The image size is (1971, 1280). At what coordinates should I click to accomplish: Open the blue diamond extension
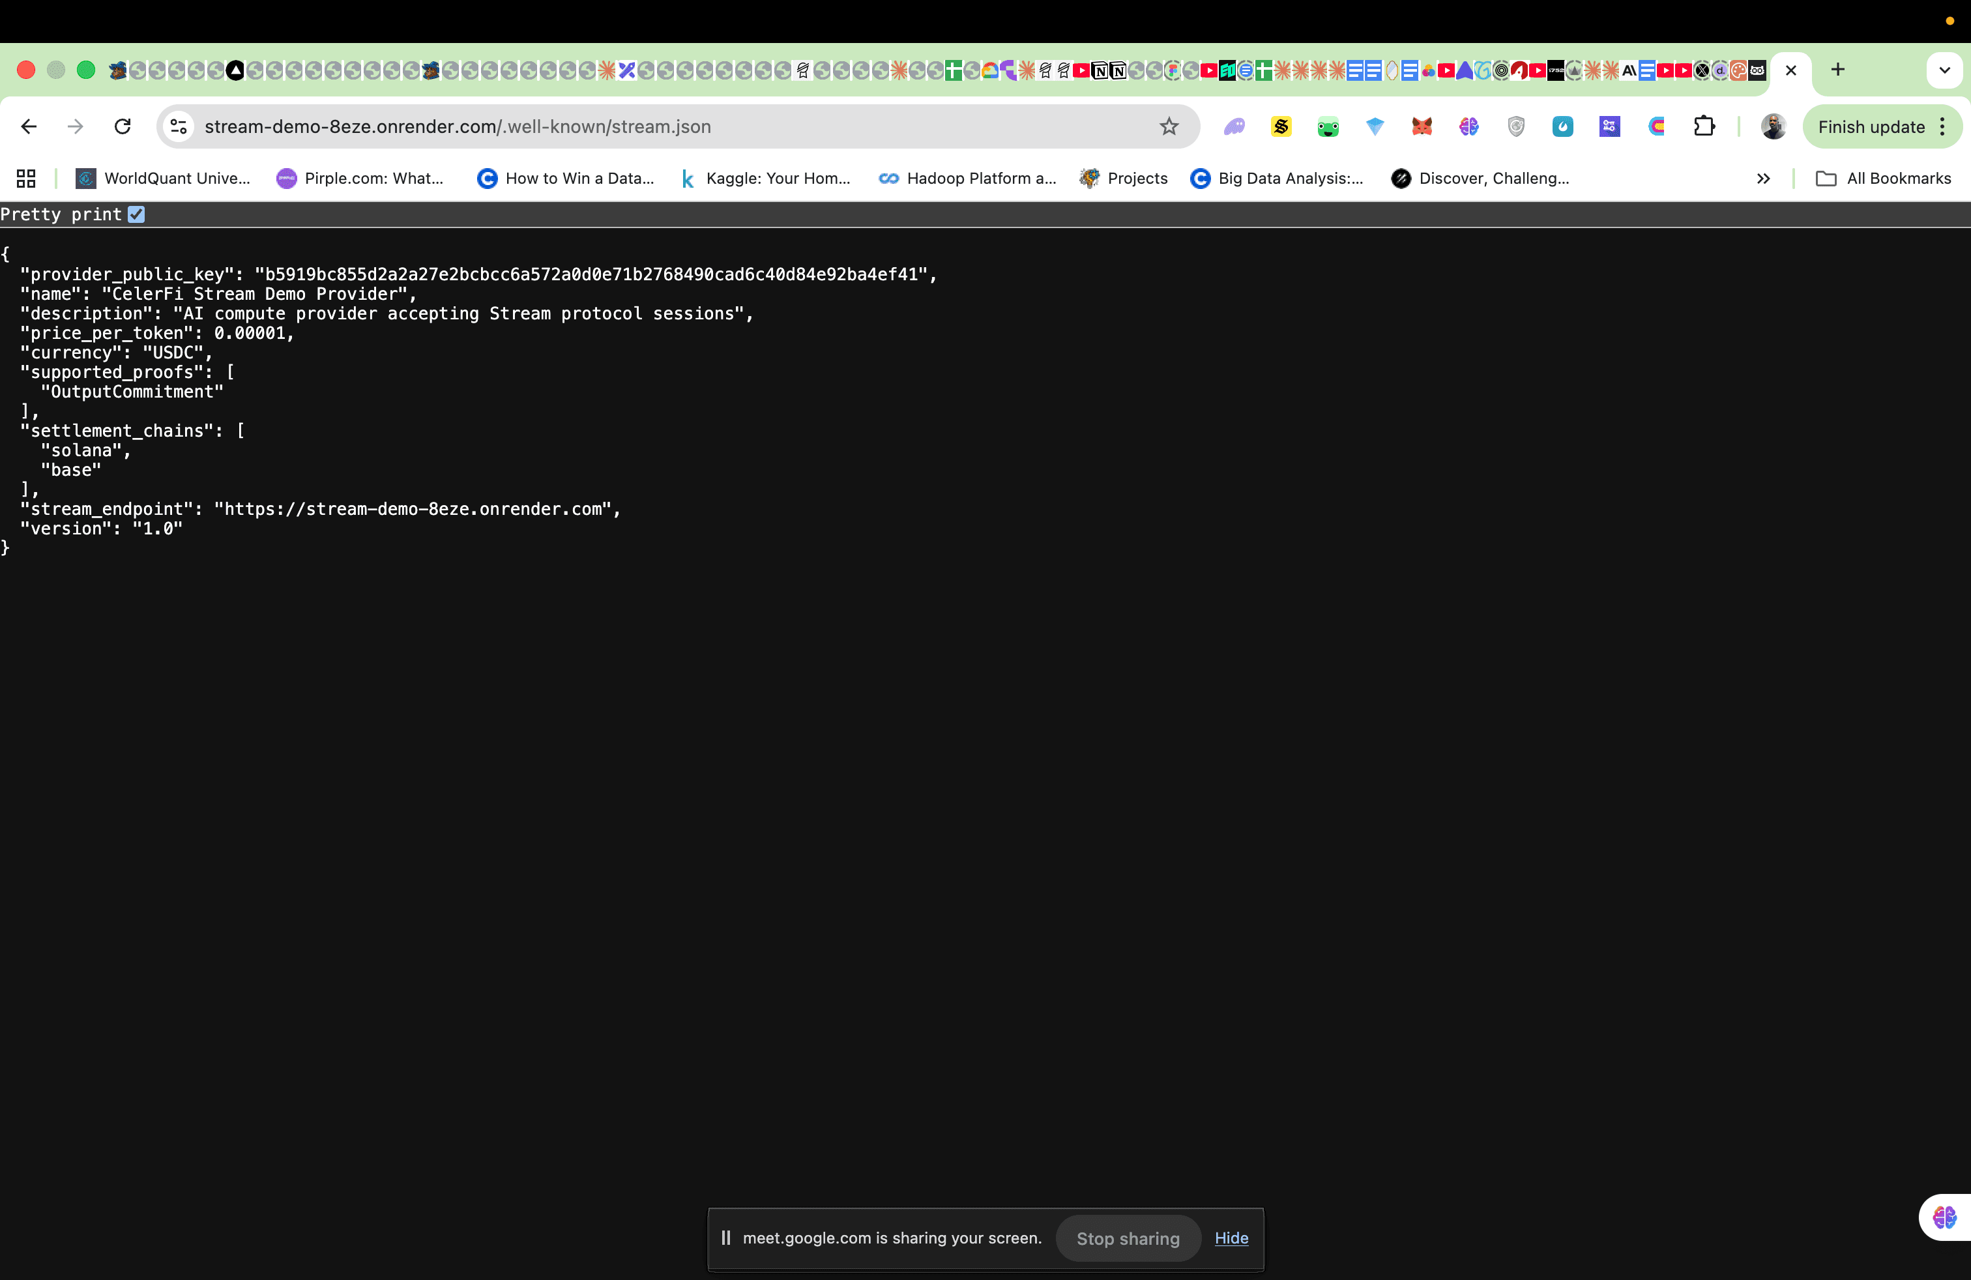[1375, 126]
